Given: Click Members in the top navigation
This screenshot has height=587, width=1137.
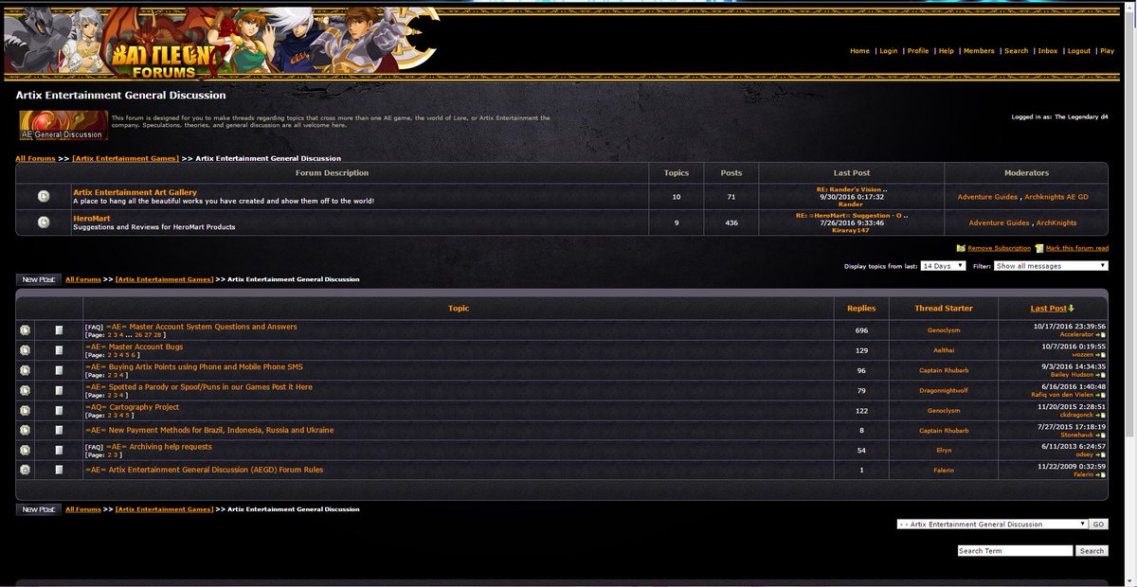Looking at the screenshot, I should point(979,51).
